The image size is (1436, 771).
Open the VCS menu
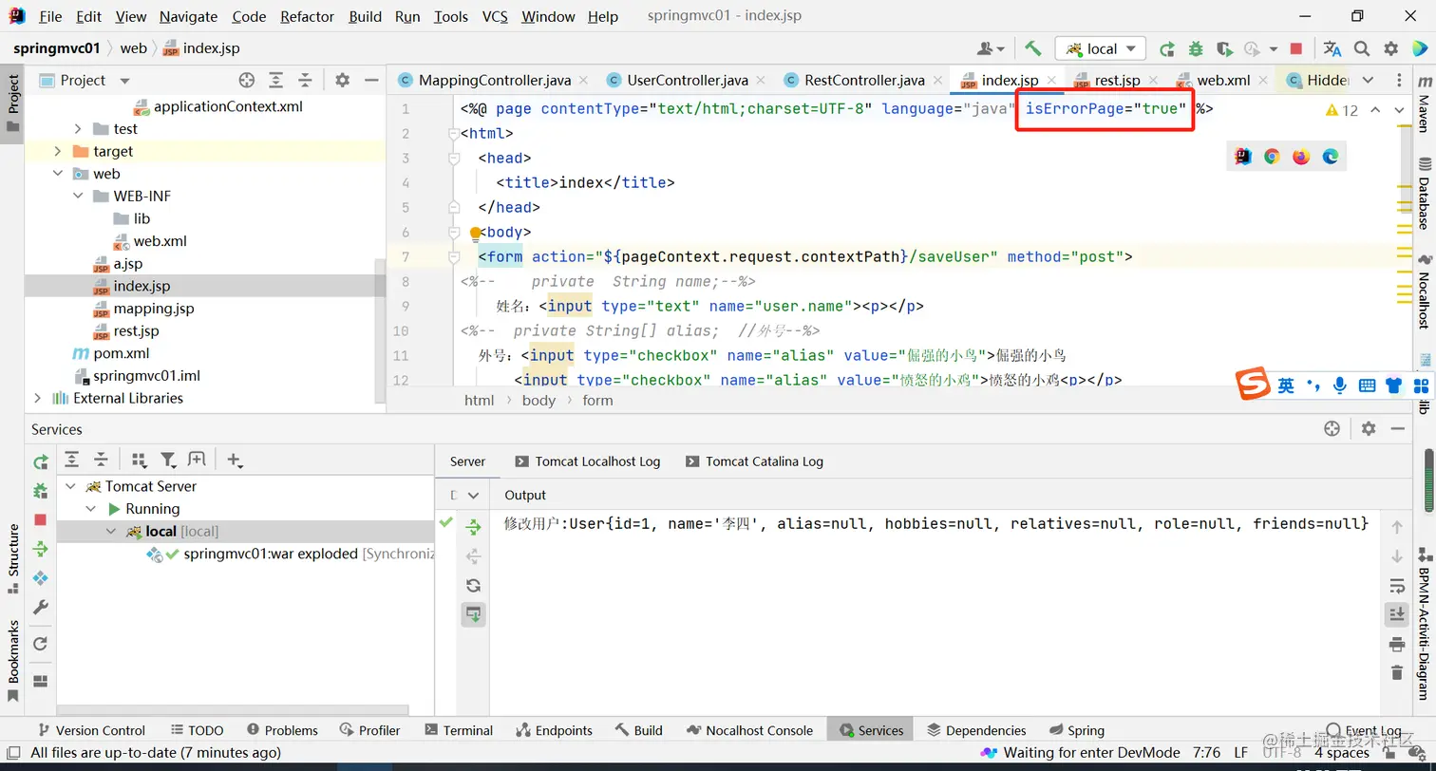pyautogui.click(x=495, y=16)
